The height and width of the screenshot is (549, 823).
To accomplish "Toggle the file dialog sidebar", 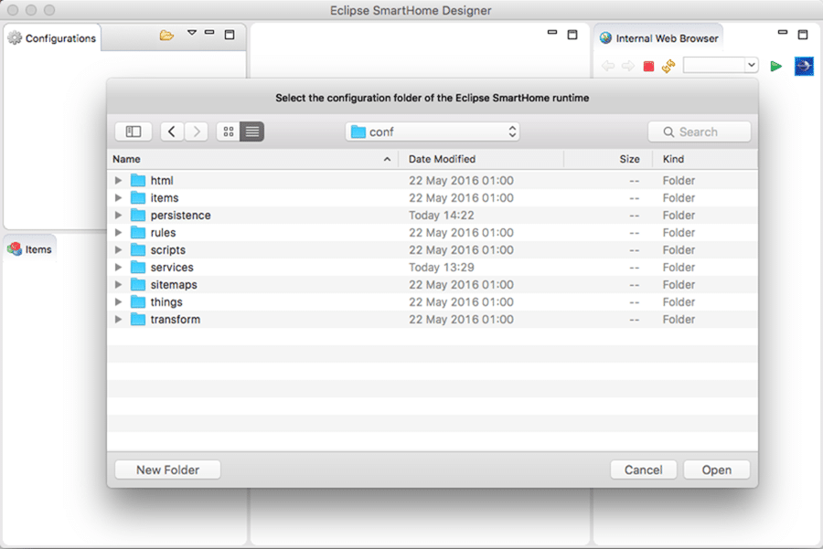I will (x=134, y=132).
